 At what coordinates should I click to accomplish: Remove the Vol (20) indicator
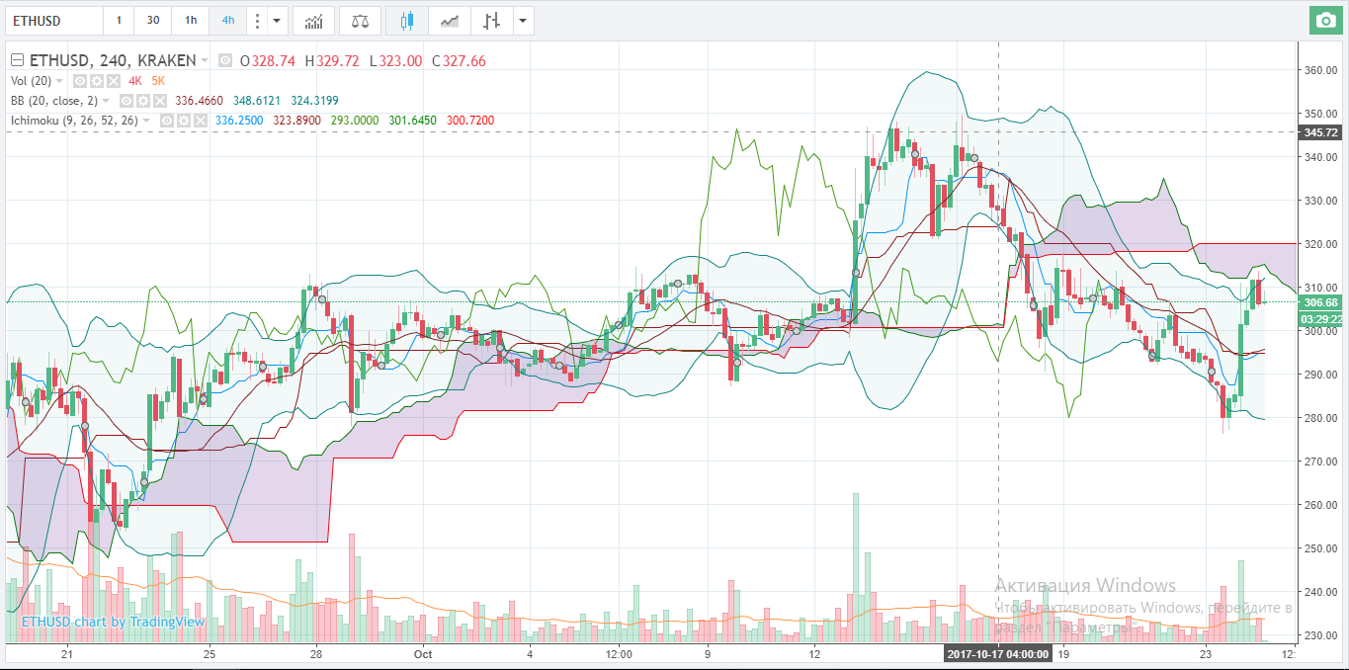pos(114,81)
